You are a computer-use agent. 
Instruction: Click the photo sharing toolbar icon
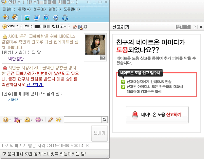point(27,18)
